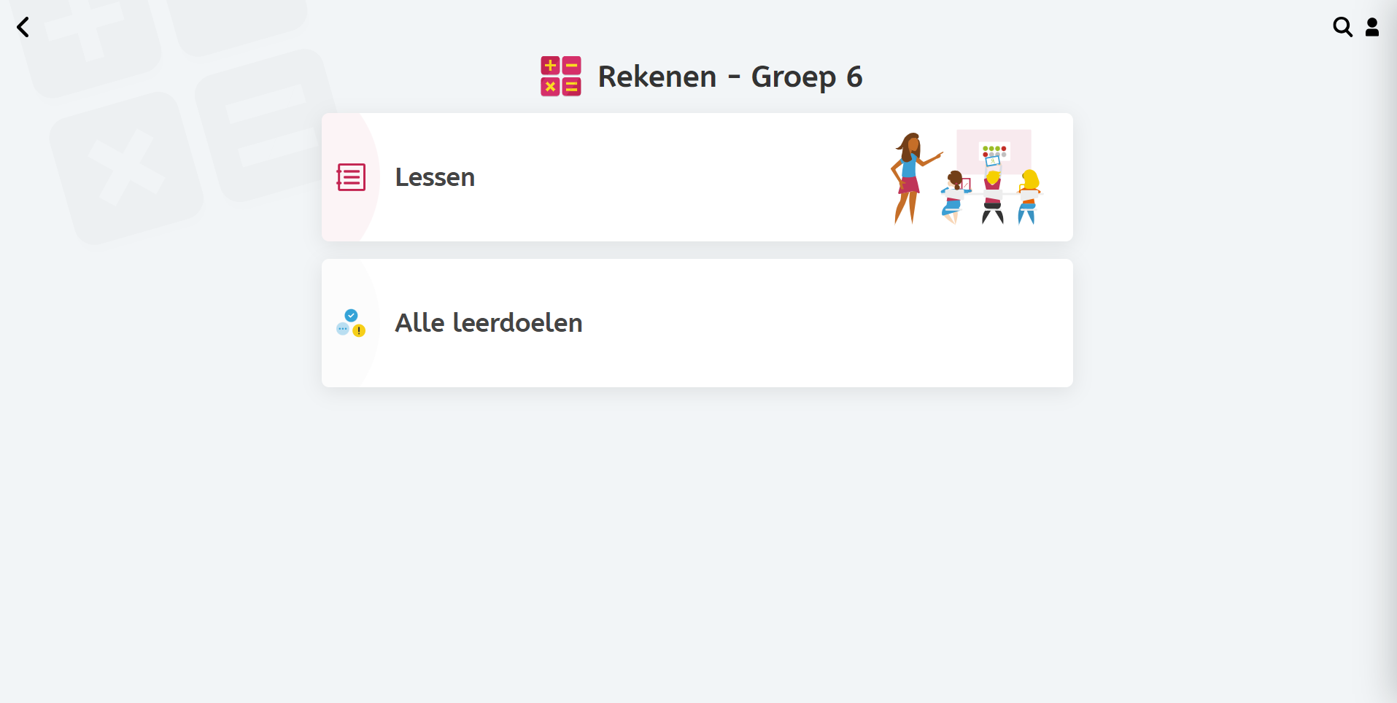Click the classroom illustration on the Lessen card
1397x703 pixels.
[967, 177]
